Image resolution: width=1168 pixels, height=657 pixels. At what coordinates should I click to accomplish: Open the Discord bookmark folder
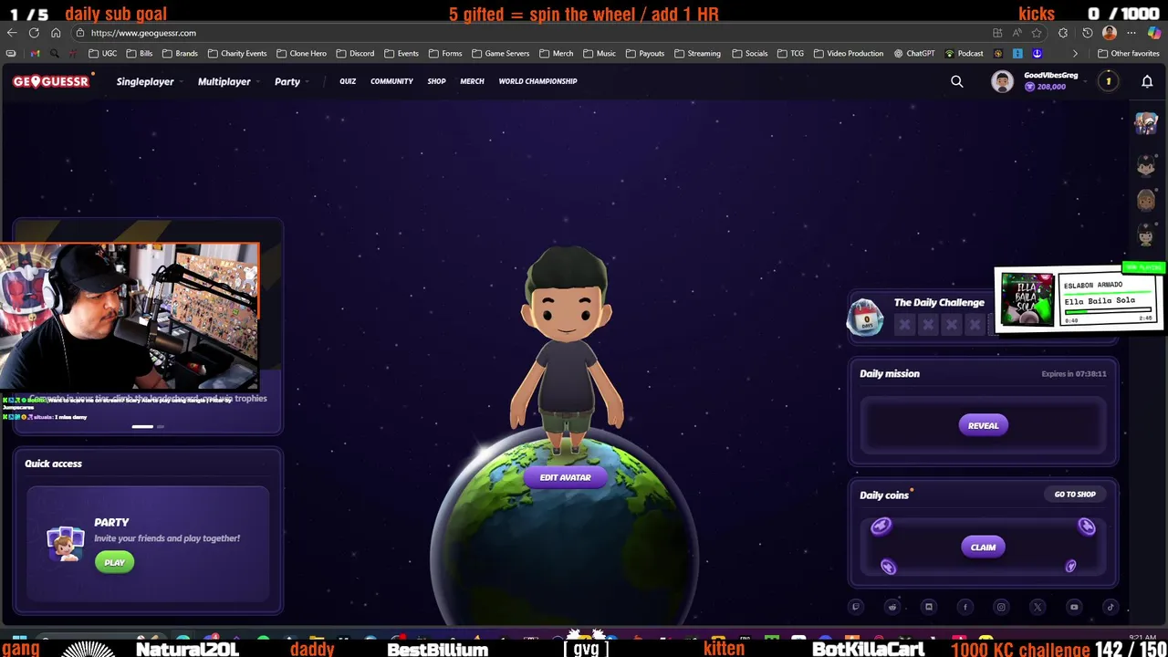point(355,53)
